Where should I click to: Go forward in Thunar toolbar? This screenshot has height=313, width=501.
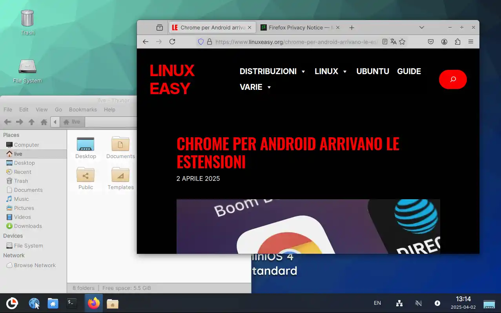(20, 122)
